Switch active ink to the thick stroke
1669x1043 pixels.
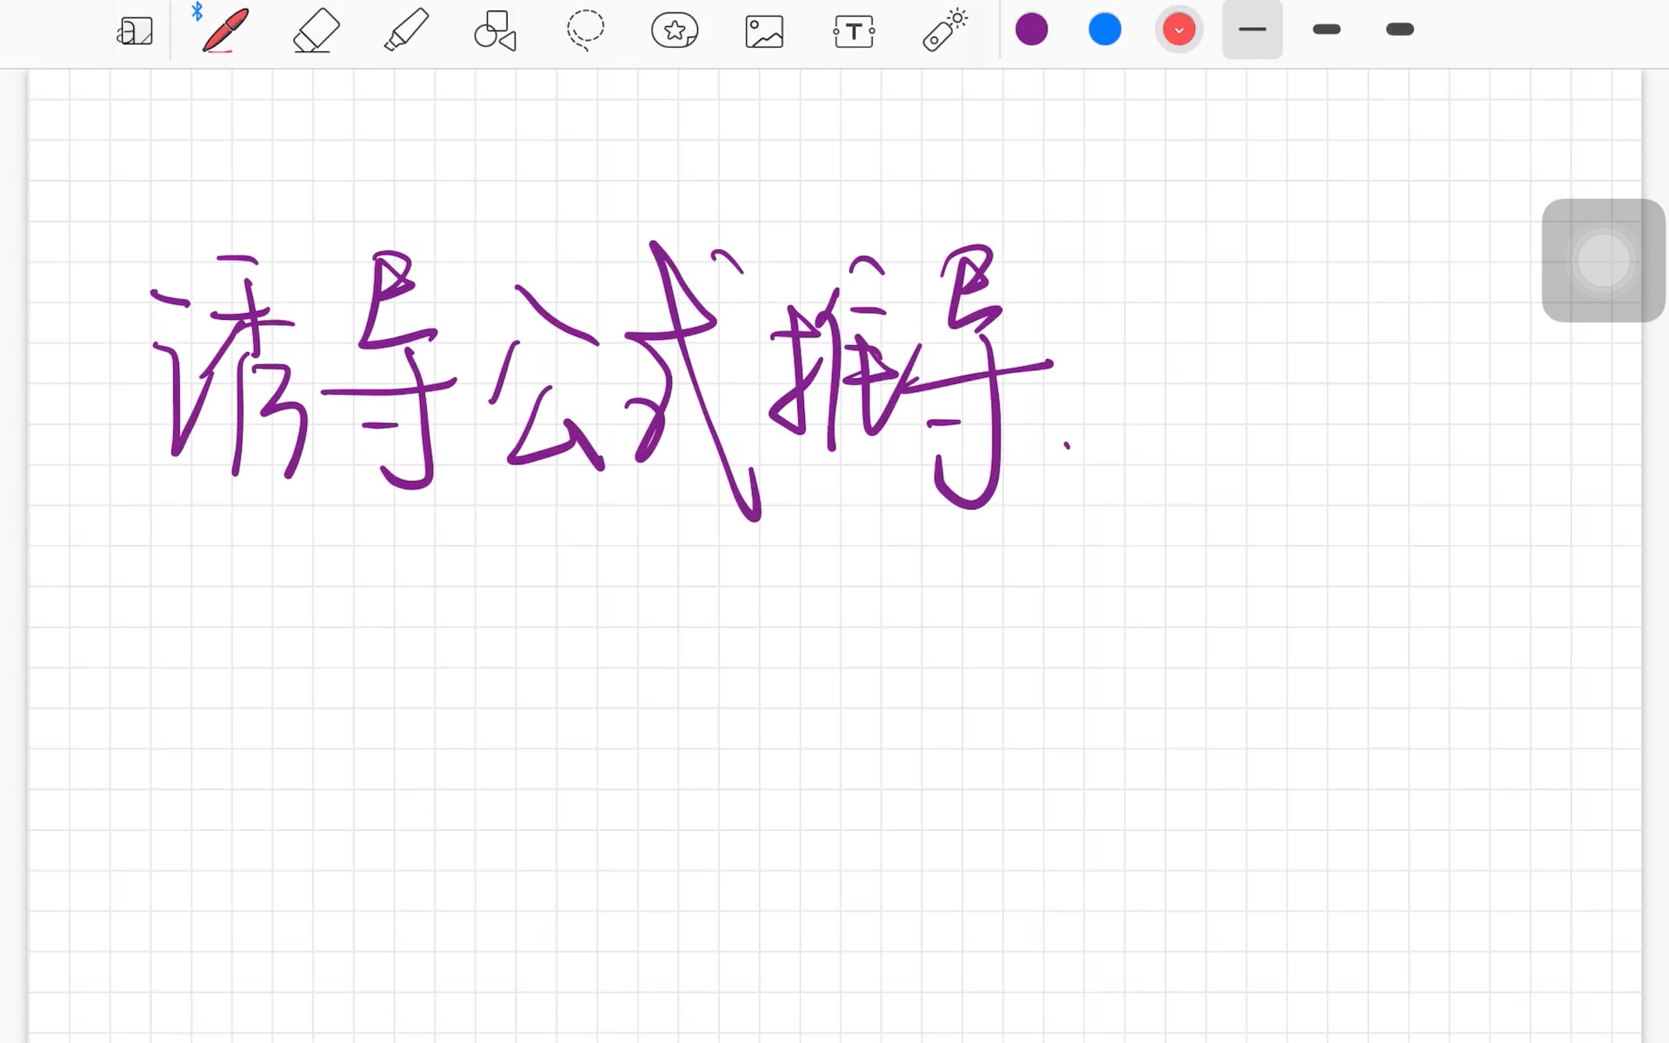(x=1400, y=29)
